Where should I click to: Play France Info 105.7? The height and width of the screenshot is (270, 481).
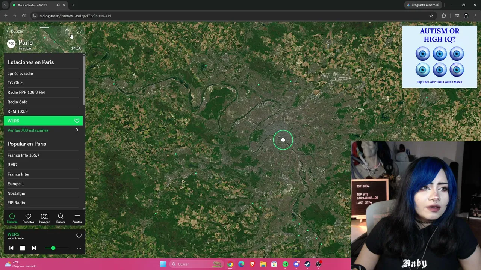coord(43,155)
